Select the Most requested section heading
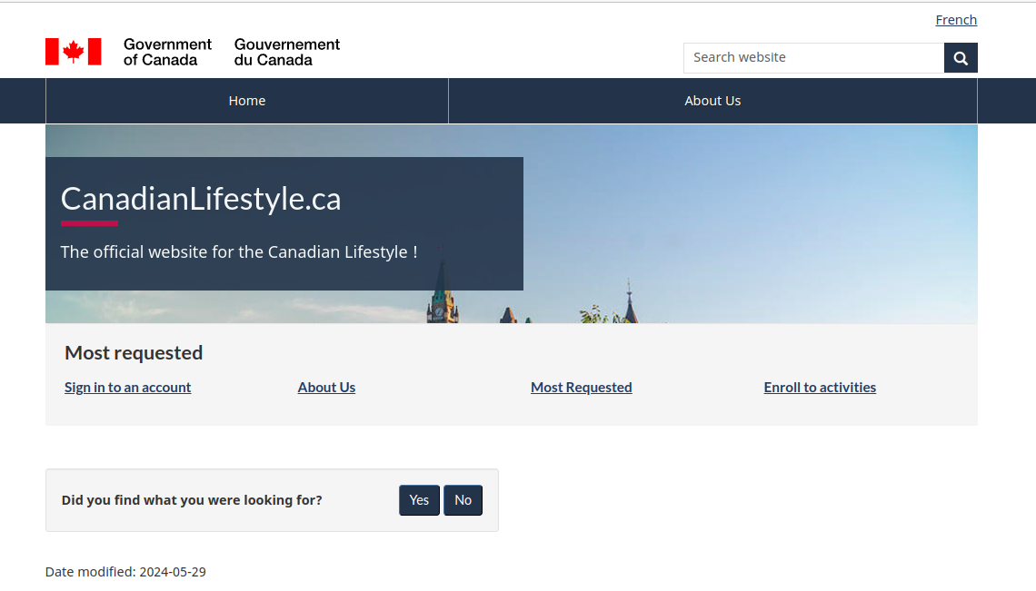Viewport: 1036px width, 591px height. [x=134, y=352]
